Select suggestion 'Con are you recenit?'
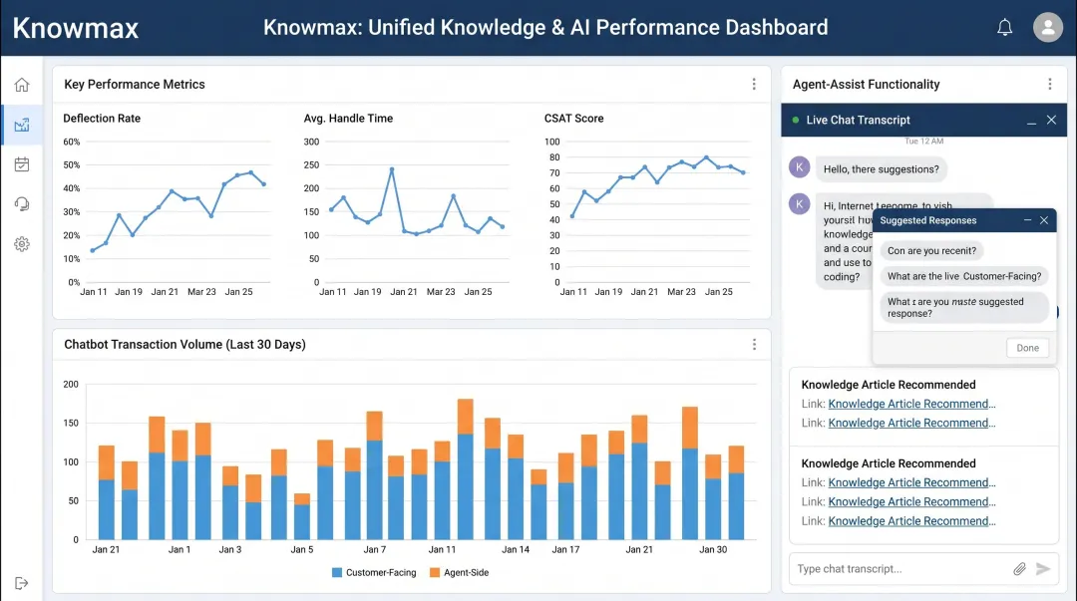 pyautogui.click(x=931, y=251)
